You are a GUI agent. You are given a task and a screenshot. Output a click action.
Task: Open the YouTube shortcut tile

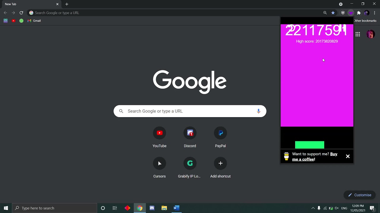coord(159,138)
